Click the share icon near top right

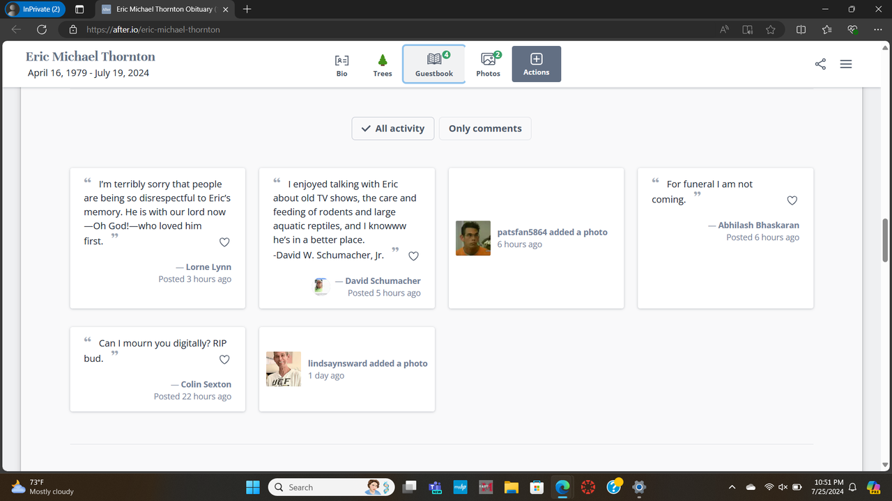pyautogui.click(x=820, y=63)
